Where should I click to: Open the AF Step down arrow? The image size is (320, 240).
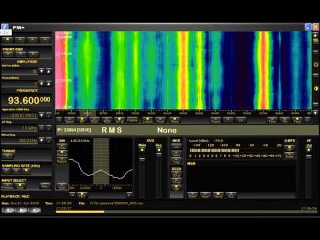point(41,128)
